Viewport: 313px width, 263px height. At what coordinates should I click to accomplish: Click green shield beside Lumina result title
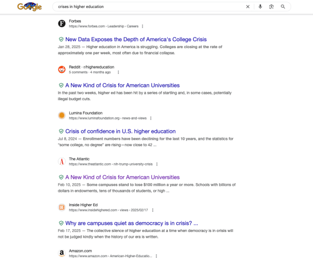(61, 131)
